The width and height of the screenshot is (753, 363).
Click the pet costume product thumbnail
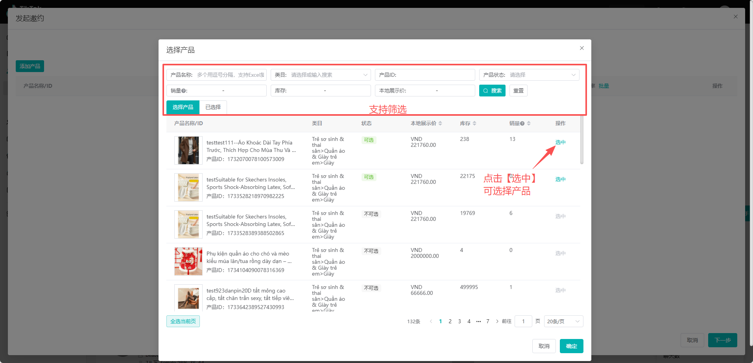click(x=188, y=261)
